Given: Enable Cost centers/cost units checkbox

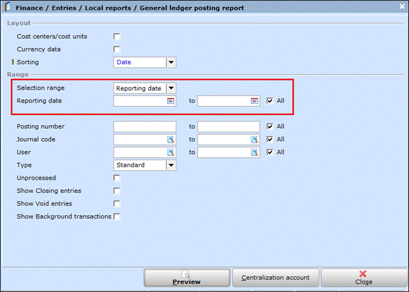Looking at the screenshot, I should [x=117, y=37].
